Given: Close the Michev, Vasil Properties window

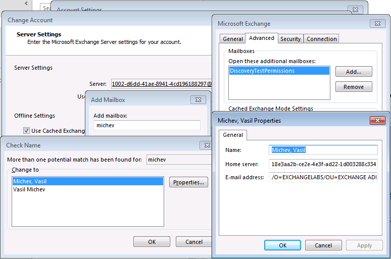Looking at the screenshot, I should click(377, 120).
